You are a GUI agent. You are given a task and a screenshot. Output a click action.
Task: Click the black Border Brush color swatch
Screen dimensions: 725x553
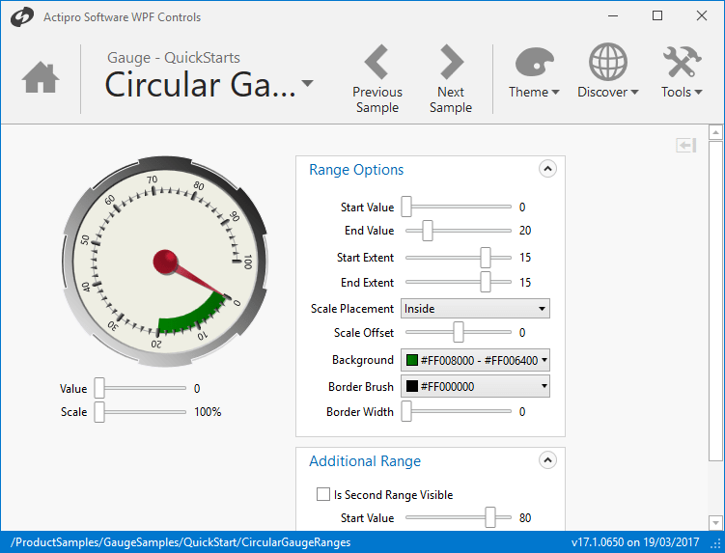(x=411, y=386)
